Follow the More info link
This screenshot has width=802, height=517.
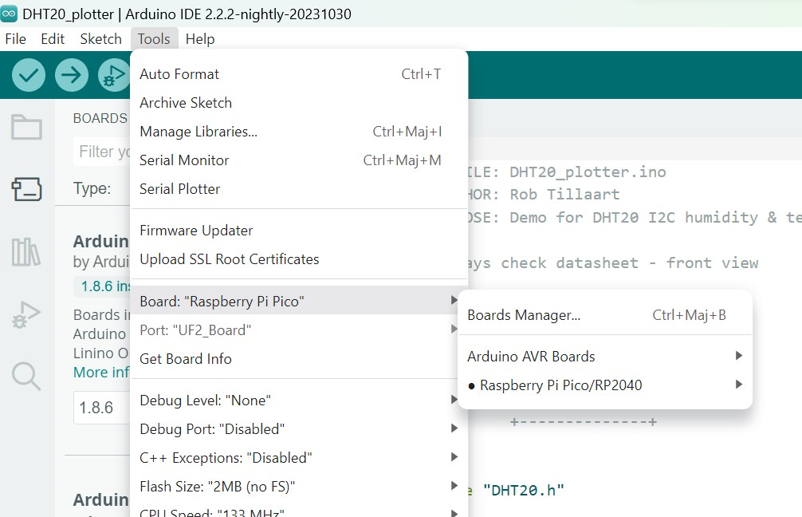pyautogui.click(x=101, y=372)
